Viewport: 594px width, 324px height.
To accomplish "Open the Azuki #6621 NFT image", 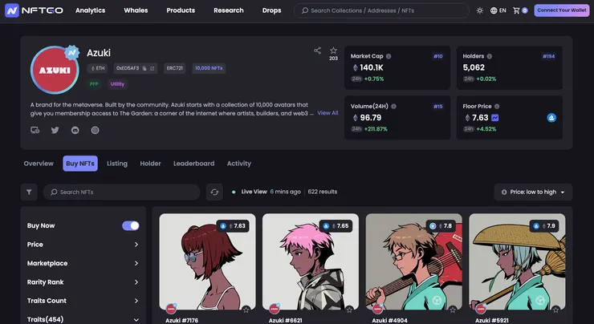I will click(x=311, y=262).
